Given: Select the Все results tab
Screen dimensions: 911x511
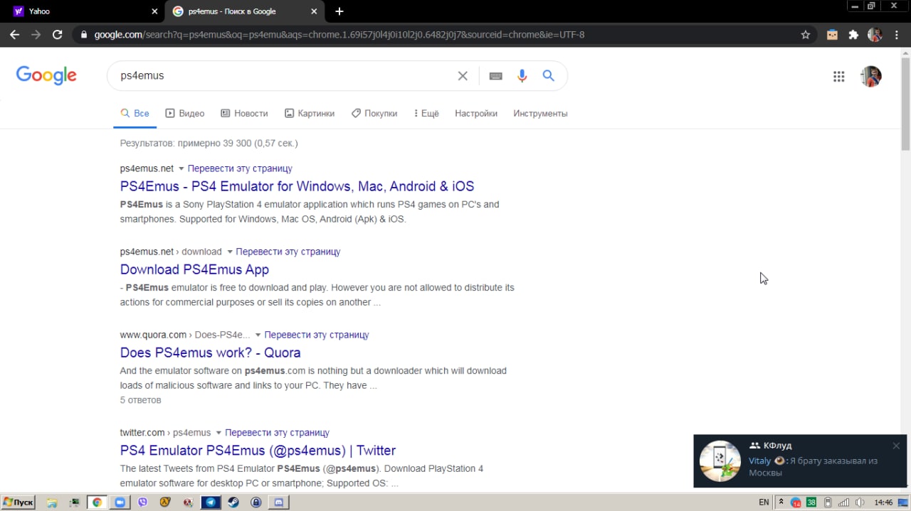Looking at the screenshot, I should [x=135, y=114].
